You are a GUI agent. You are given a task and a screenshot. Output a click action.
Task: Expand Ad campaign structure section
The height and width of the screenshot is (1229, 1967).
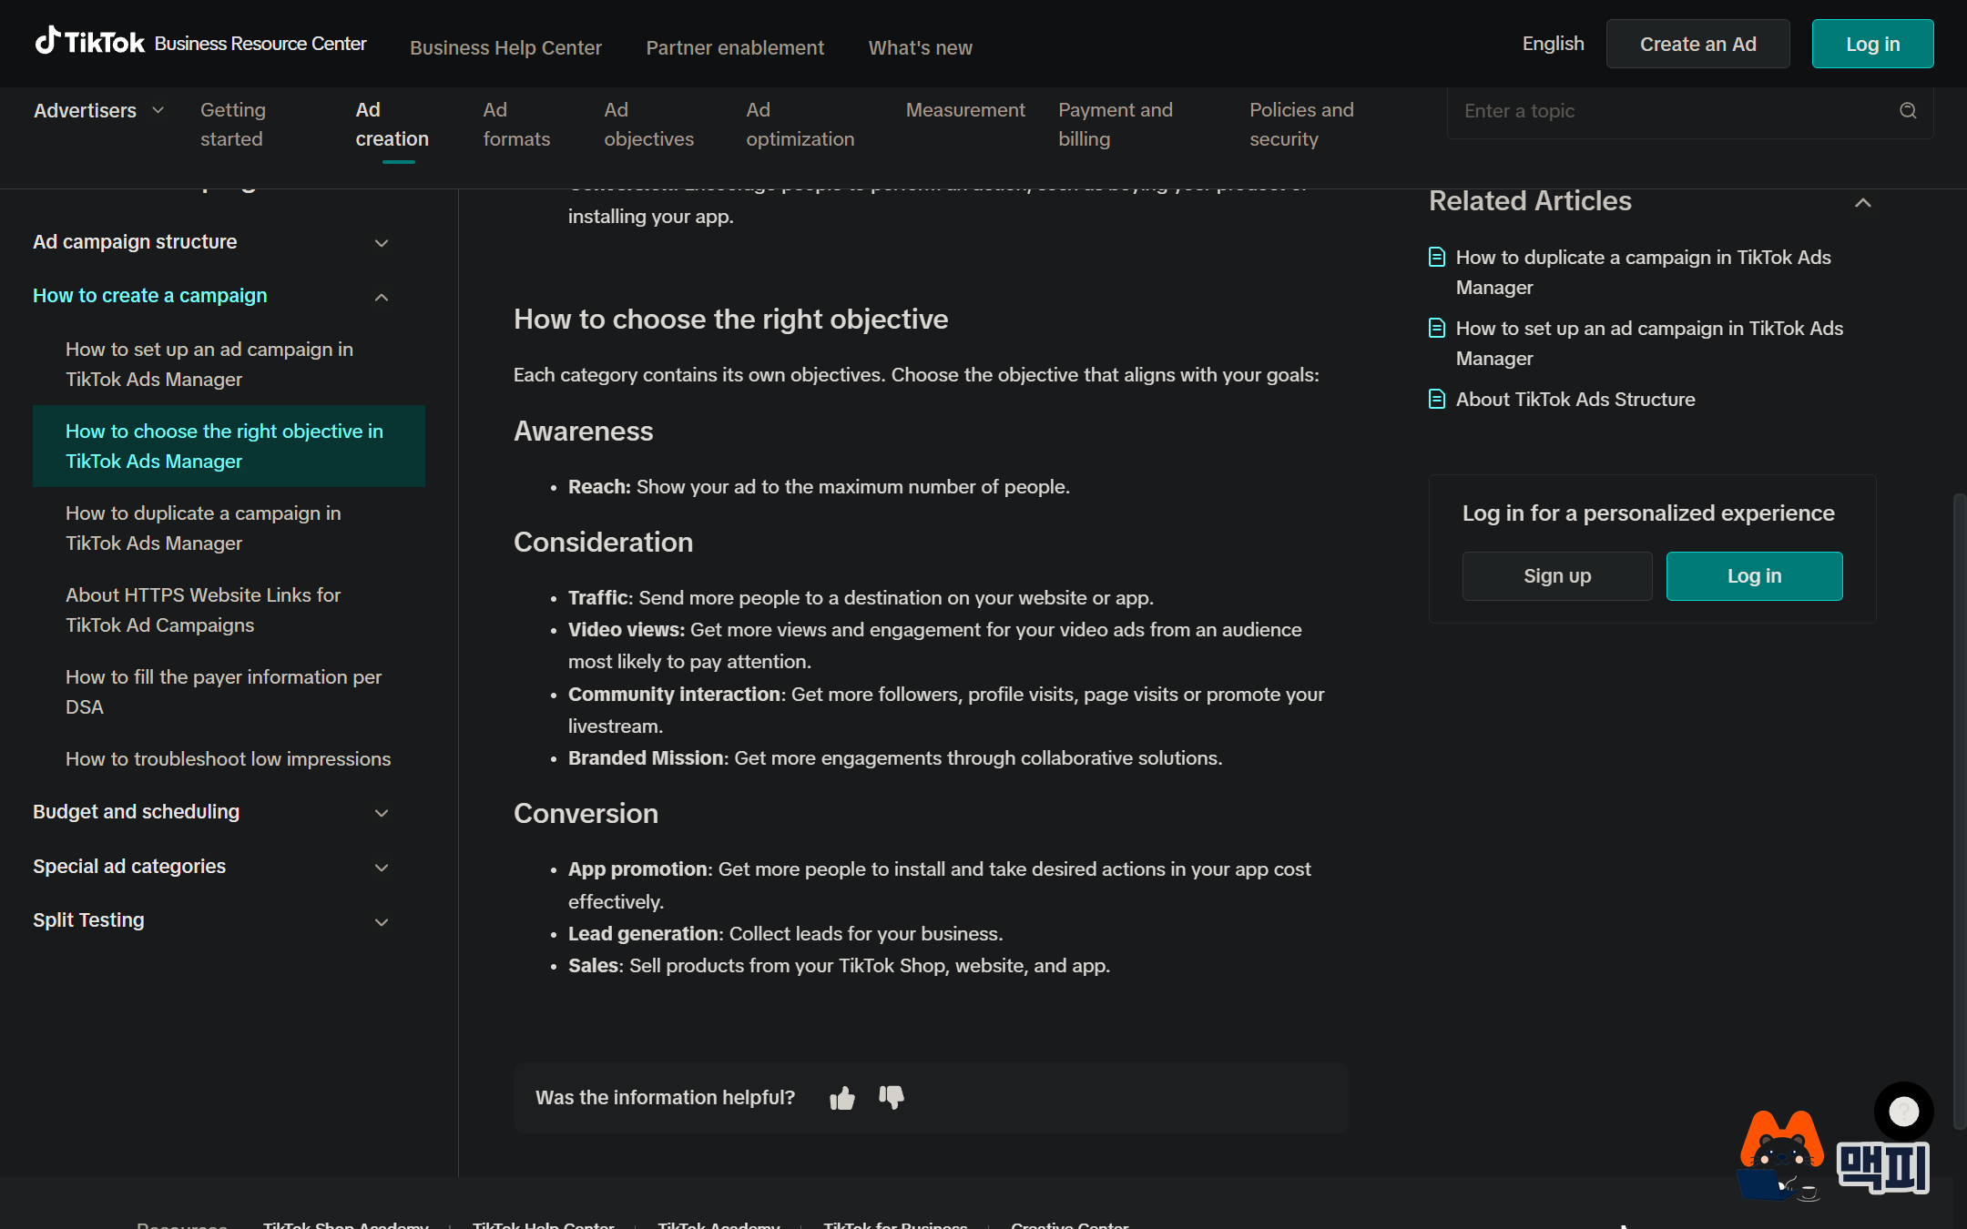[x=382, y=243]
